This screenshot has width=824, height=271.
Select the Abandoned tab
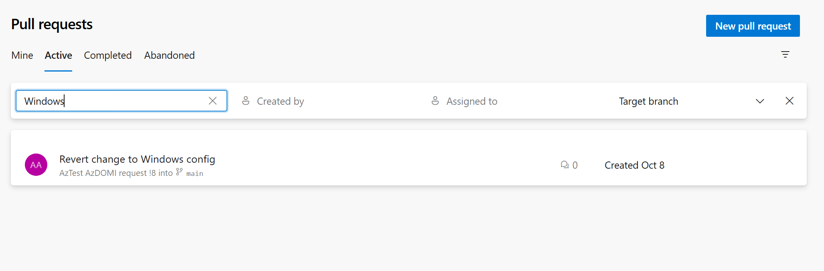tap(169, 55)
